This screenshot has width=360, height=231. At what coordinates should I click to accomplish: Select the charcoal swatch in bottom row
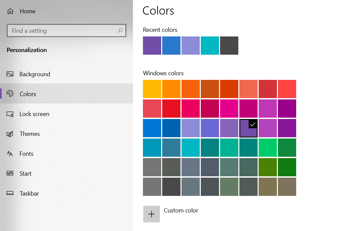tap(171, 187)
